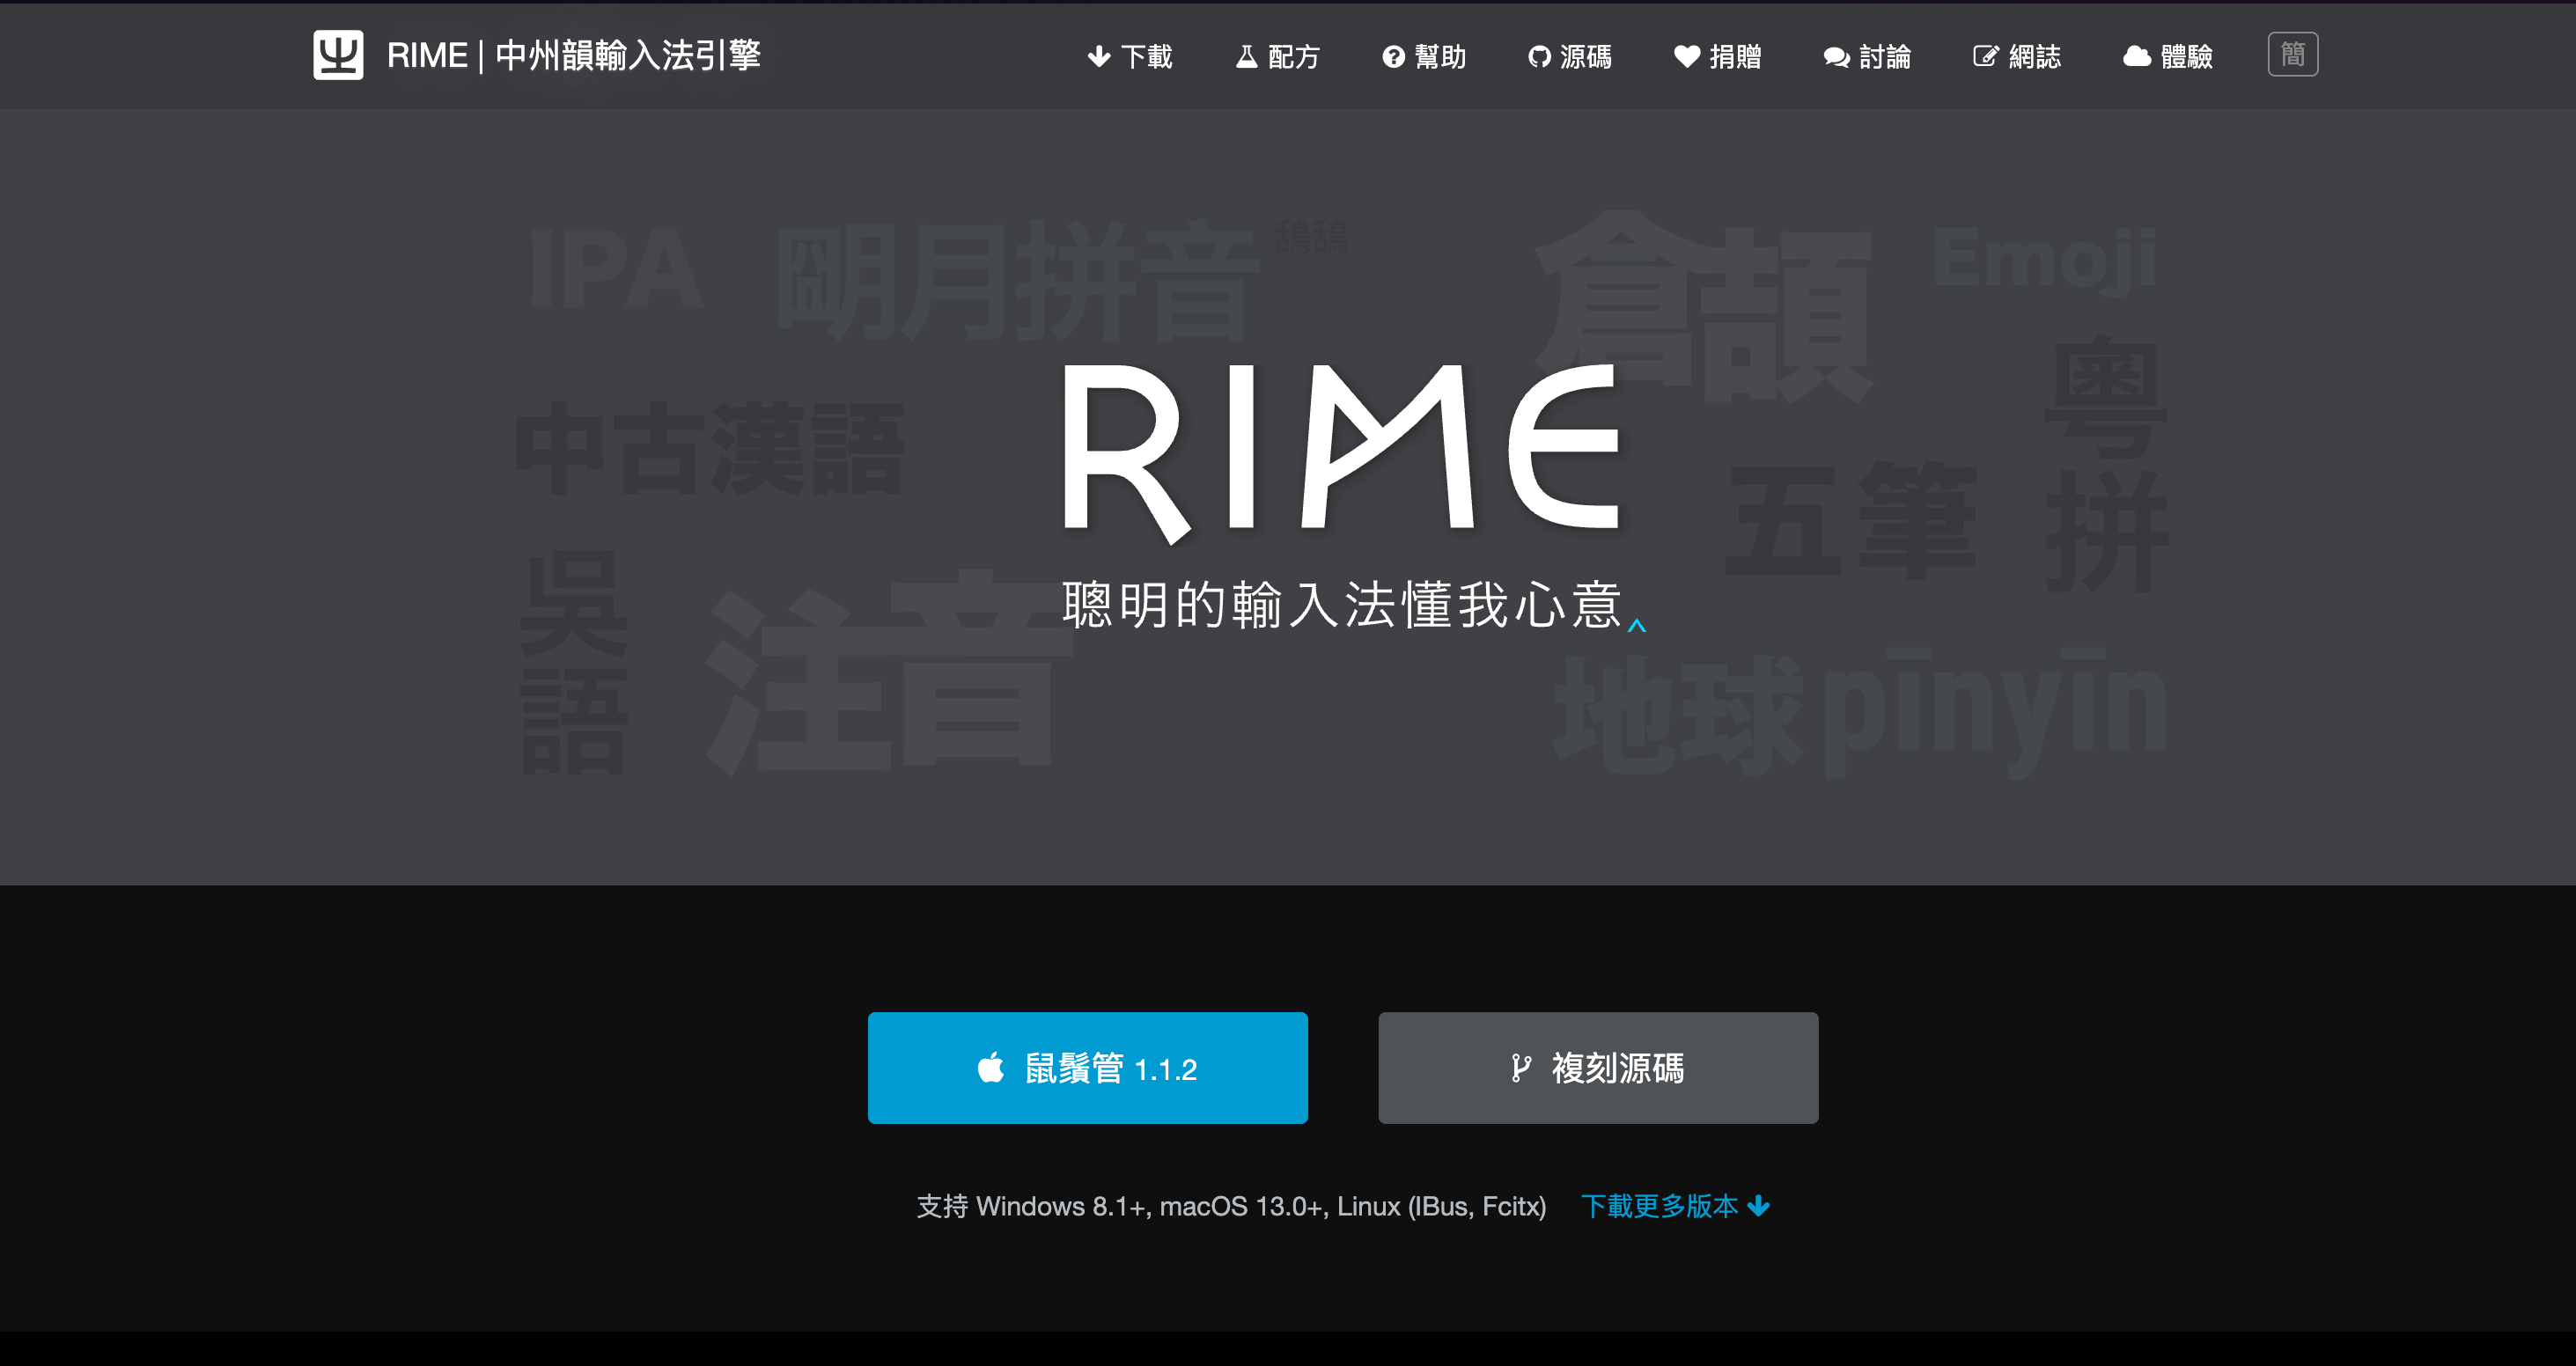Click the question mark icon beside 幫助
Screen dimensions: 2576x1366
point(1393,57)
